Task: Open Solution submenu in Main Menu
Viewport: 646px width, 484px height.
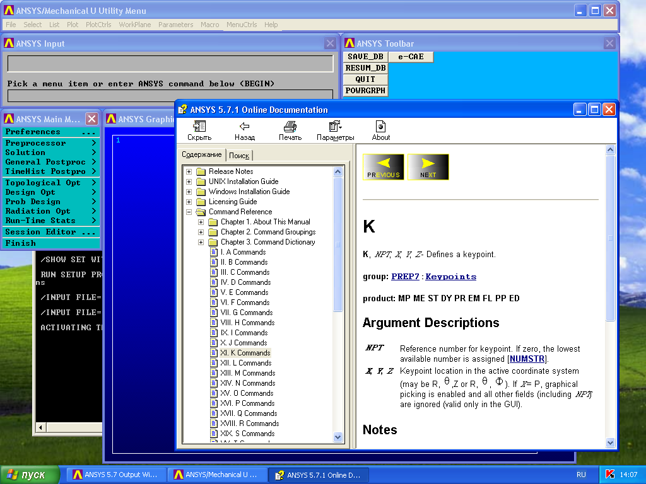Action: [x=51, y=153]
